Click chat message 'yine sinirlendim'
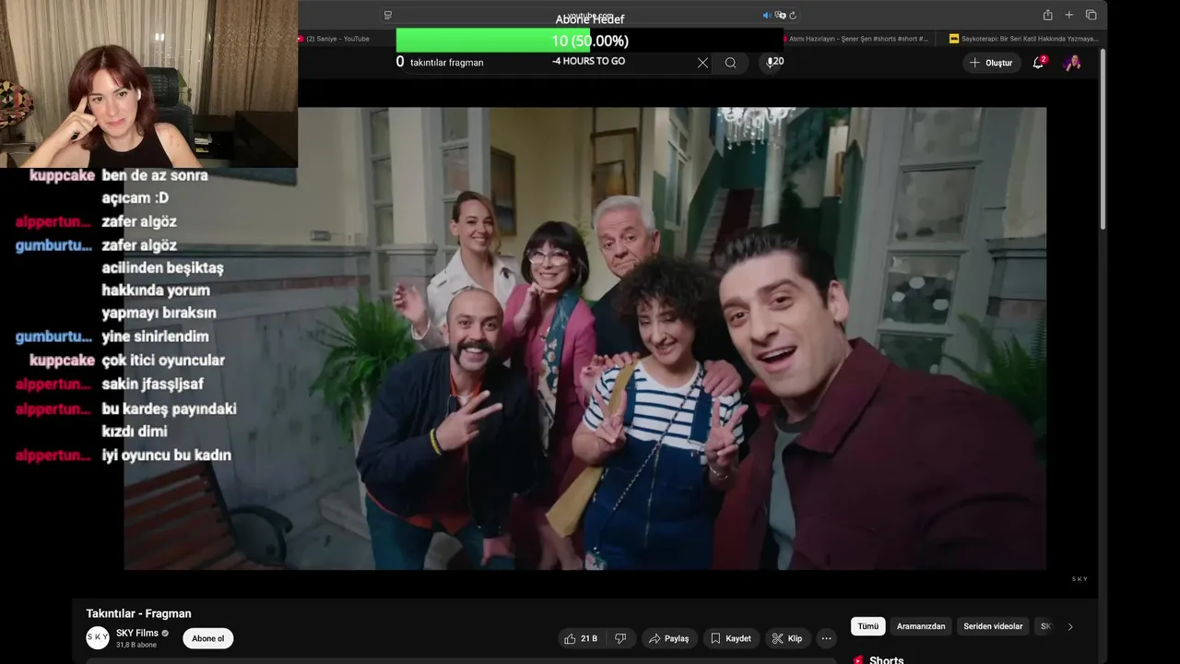1180x664 pixels. pyautogui.click(x=155, y=337)
